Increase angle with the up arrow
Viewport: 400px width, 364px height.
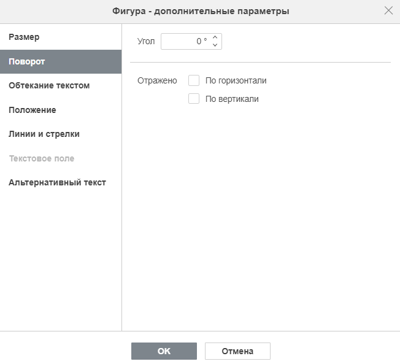(x=215, y=37)
